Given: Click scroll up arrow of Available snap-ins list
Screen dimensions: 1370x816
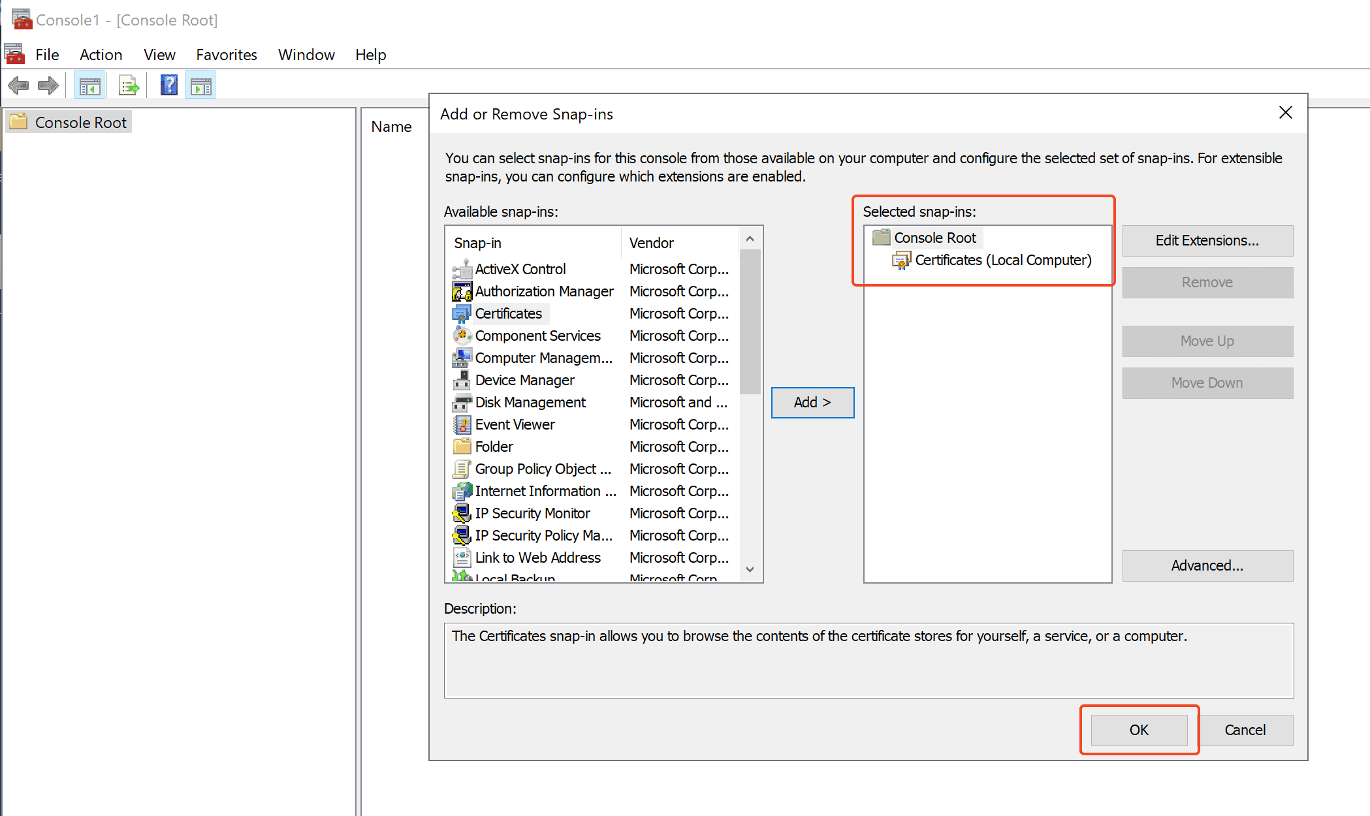Looking at the screenshot, I should point(750,239).
